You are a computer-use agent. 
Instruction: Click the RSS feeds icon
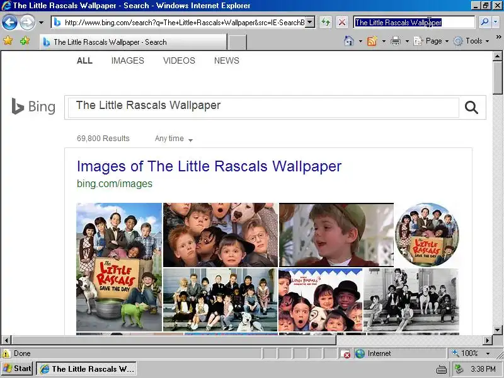coord(372,41)
